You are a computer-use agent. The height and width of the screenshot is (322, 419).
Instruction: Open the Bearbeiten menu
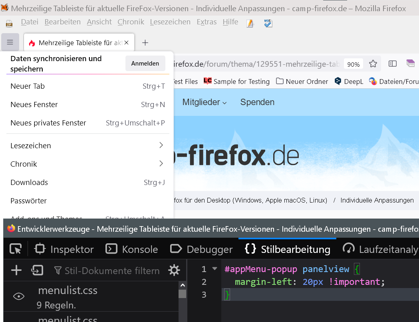(x=63, y=22)
